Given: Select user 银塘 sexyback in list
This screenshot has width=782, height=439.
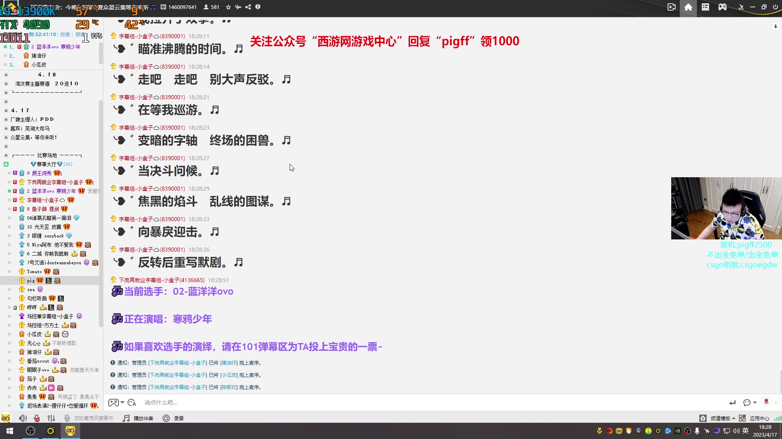Looking at the screenshot, I should [x=45, y=236].
